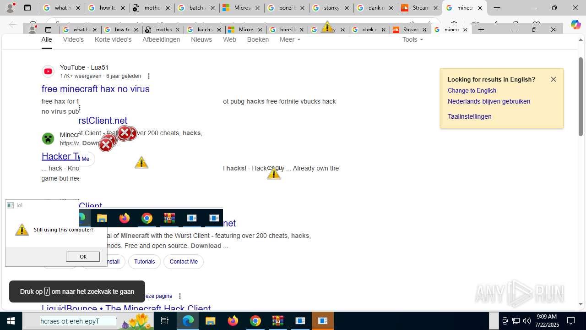
Task: Open Task View on the bottom taskbar
Action: pyautogui.click(x=165, y=321)
